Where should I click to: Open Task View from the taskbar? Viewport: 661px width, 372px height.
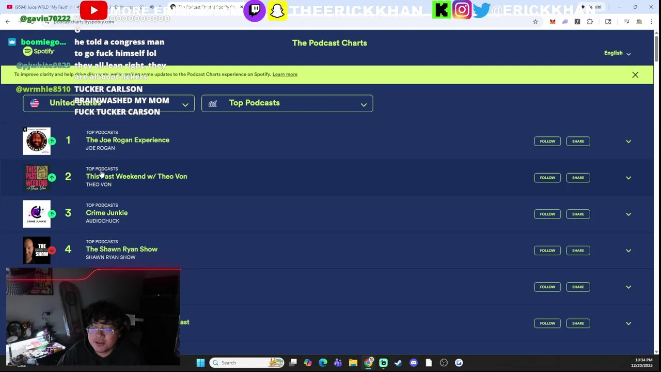pos(293,363)
